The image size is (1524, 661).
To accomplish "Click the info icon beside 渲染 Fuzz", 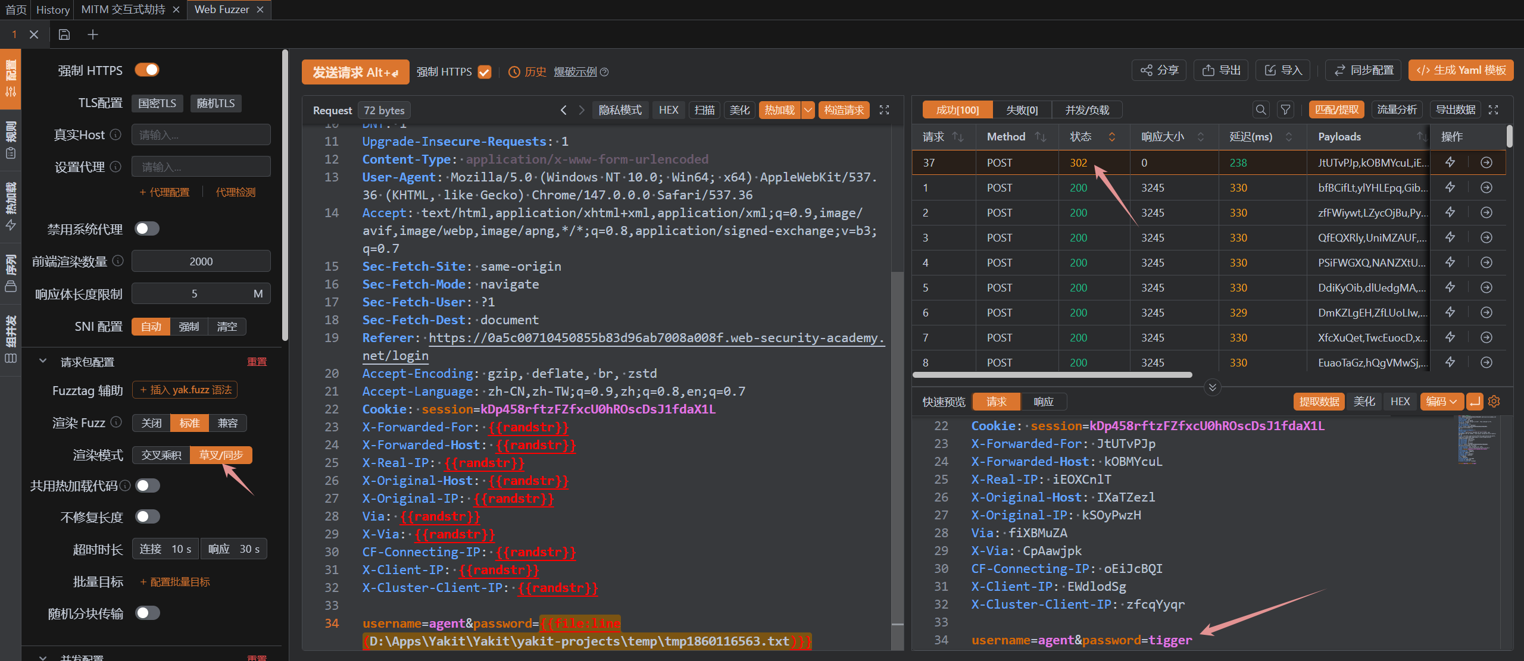I will (x=117, y=422).
